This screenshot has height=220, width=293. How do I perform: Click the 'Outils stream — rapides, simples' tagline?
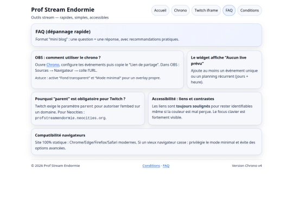tap(70, 17)
